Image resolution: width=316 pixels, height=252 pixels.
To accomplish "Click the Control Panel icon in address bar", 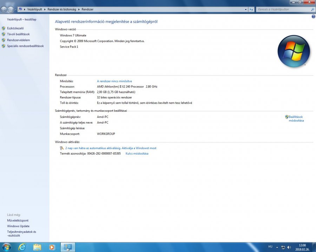I will (x=20, y=9).
